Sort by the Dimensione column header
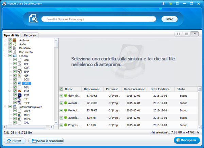Image resolution: width=204 pixels, height=148 pixels. (92, 89)
